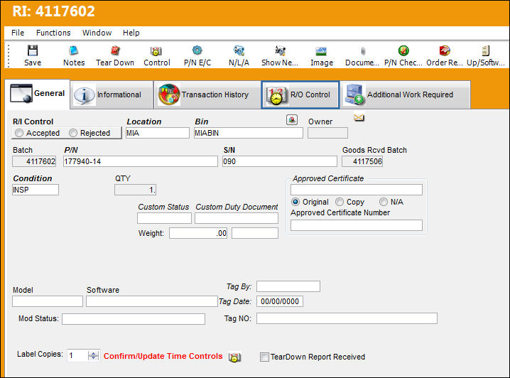
Task: Switch to the Transaction History tab
Action: pyautogui.click(x=207, y=94)
